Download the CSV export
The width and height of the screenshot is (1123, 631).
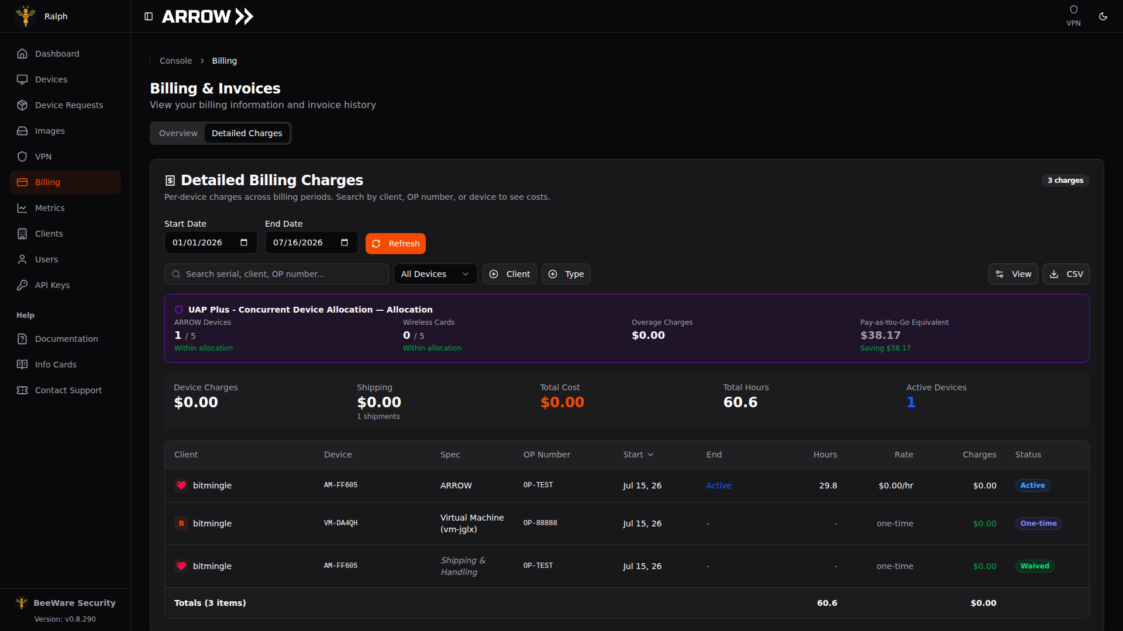(x=1066, y=274)
